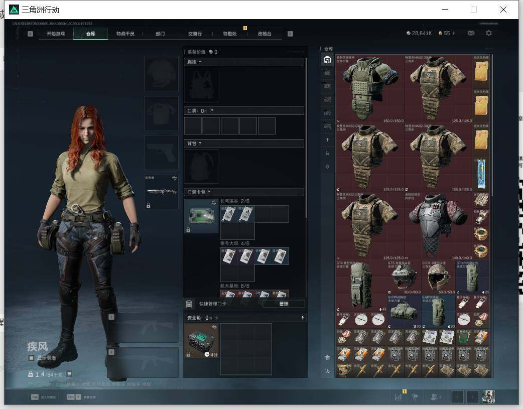Image resolution: width=523 pixels, height=409 pixels.
Task: Open the 特战干员 tab
Action: coord(125,34)
